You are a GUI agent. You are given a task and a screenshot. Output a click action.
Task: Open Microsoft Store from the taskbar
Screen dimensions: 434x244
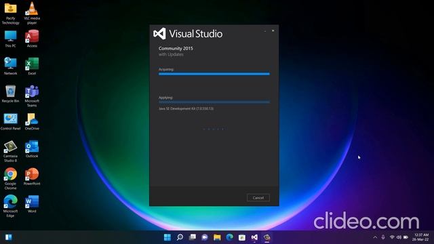point(242,237)
